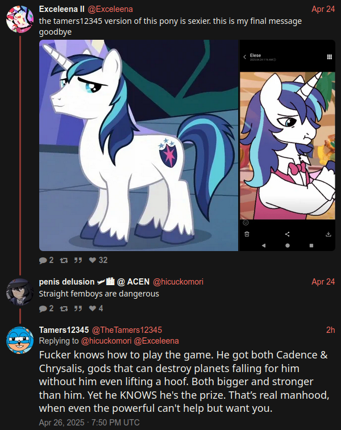The image size is (341, 430).
Task: Visit @hicuckomori handle beside display name
Action: click(x=178, y=282)
